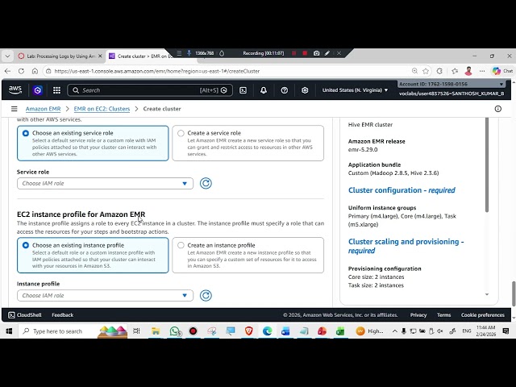Go to EMR on EC2: Clusters breadcrumb

click(102, 109)
